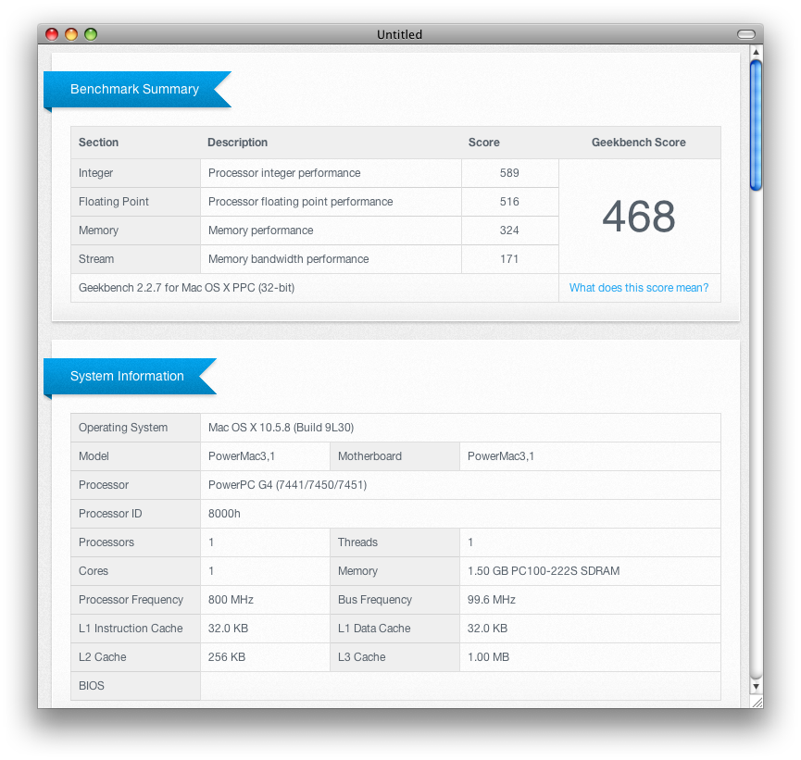Click the L2 Cache value 256 KB

coord(227,657)
